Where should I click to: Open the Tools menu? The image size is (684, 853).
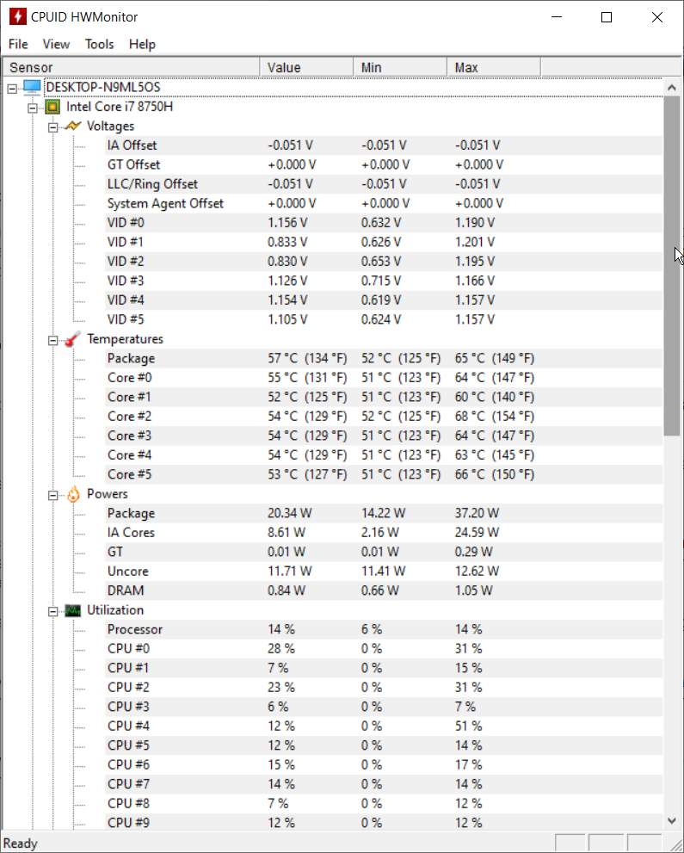tap(99, 44)
